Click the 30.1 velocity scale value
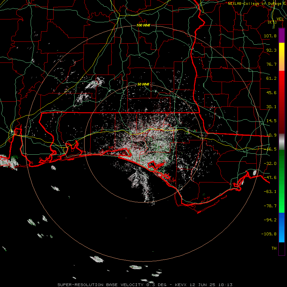The image size is (287, 287). [271, 107]
